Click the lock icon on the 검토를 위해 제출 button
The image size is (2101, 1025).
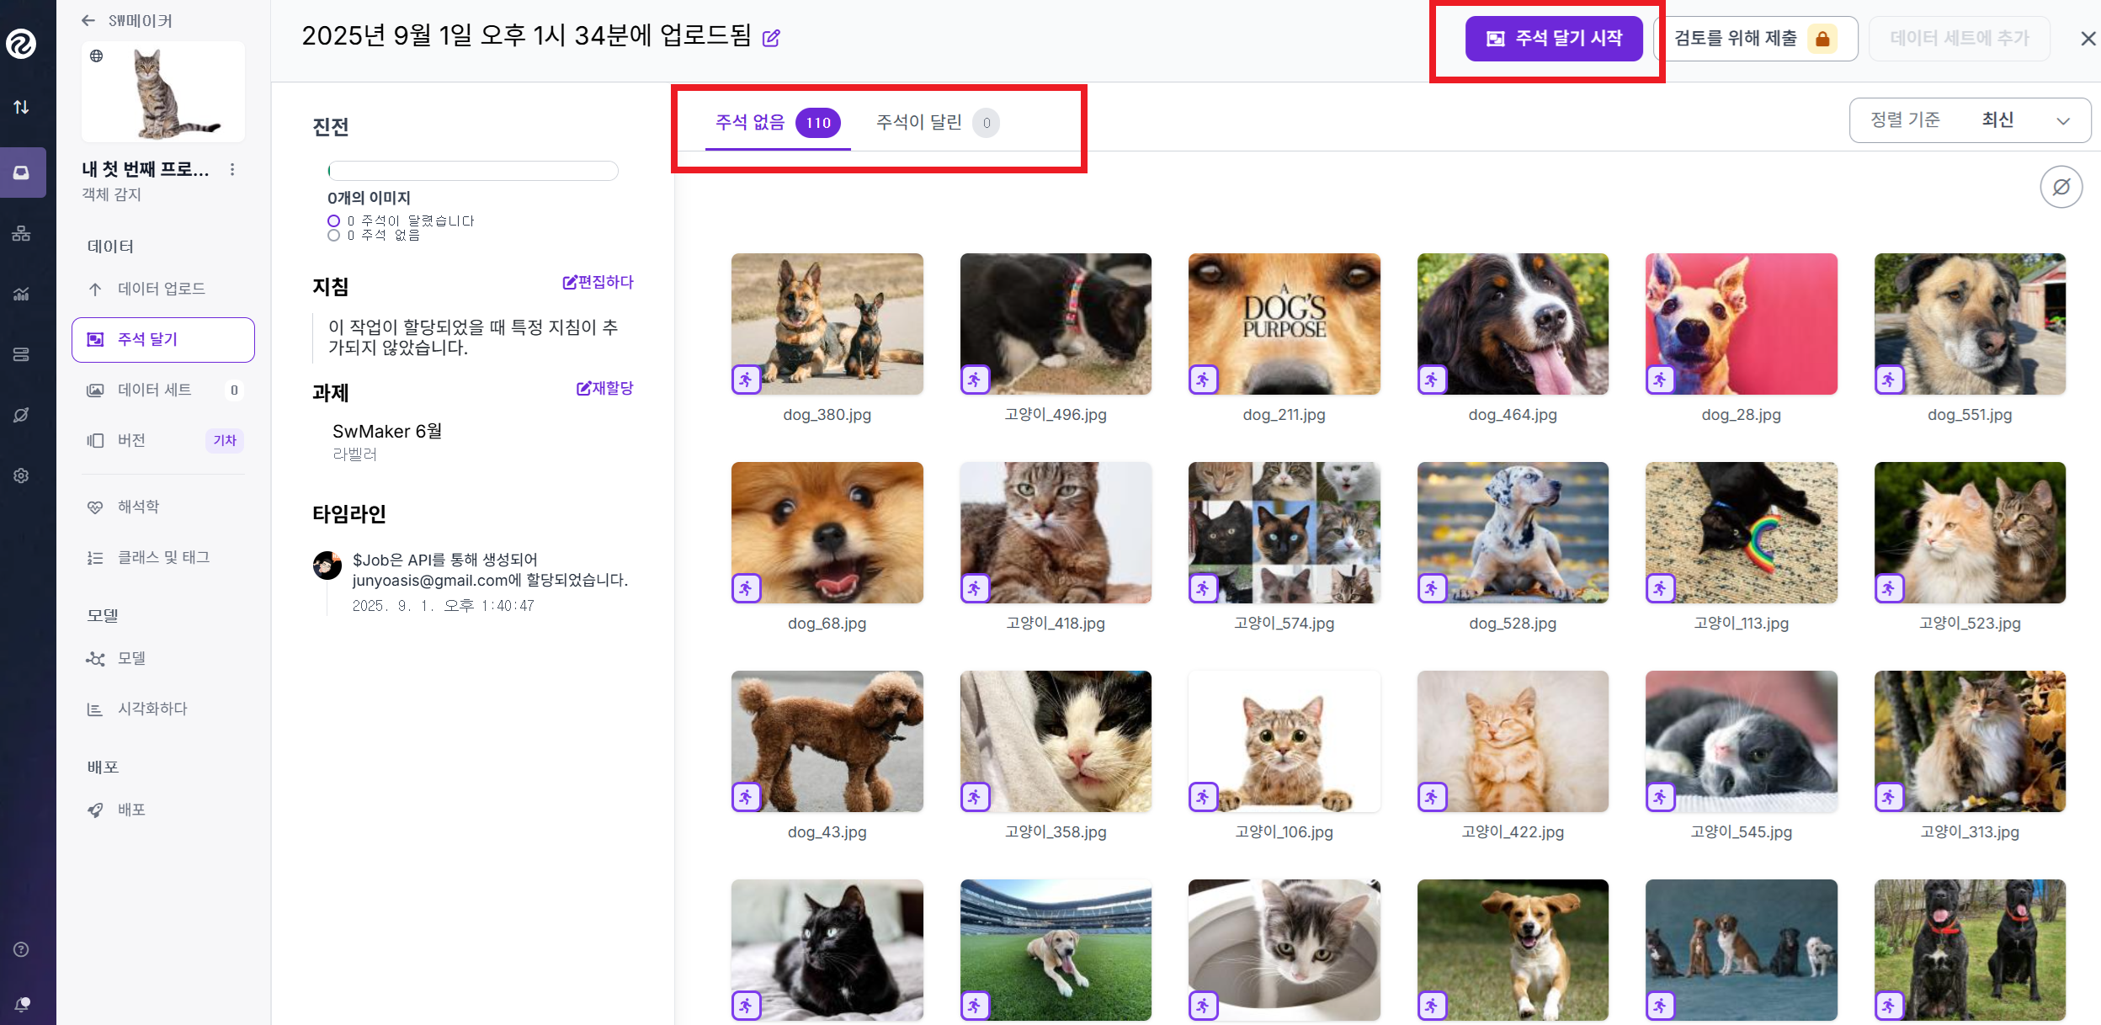(1822, 39)
